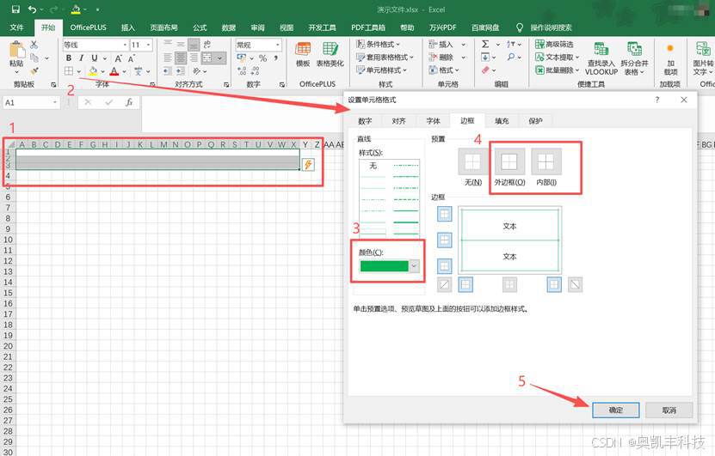Viewport: 715px width, 456px height.
Task: Click the red font color A icon
Action: click(x=114, y=71)
